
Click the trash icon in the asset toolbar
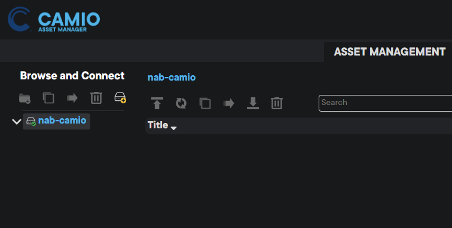point(277,103)
